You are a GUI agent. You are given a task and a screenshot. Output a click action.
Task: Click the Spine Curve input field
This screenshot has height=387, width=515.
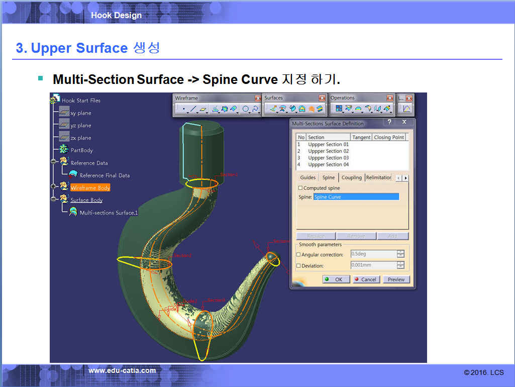356,197
